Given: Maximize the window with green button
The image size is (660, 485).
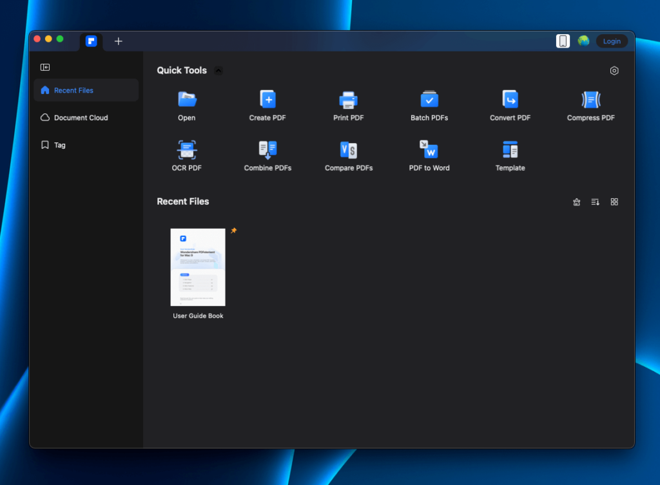Looking at the screenshot, I should coord(60,39).
